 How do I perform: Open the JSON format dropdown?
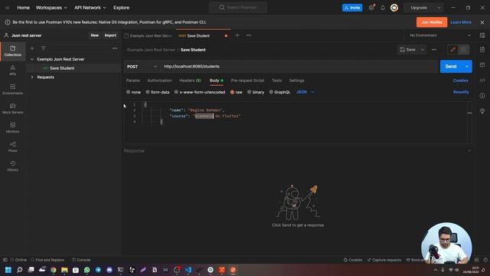[x=305, y=92]
